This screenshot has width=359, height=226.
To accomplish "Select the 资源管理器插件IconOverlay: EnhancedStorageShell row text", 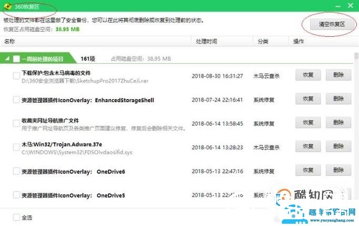I will pyautogui.click(x=88, y=100).
